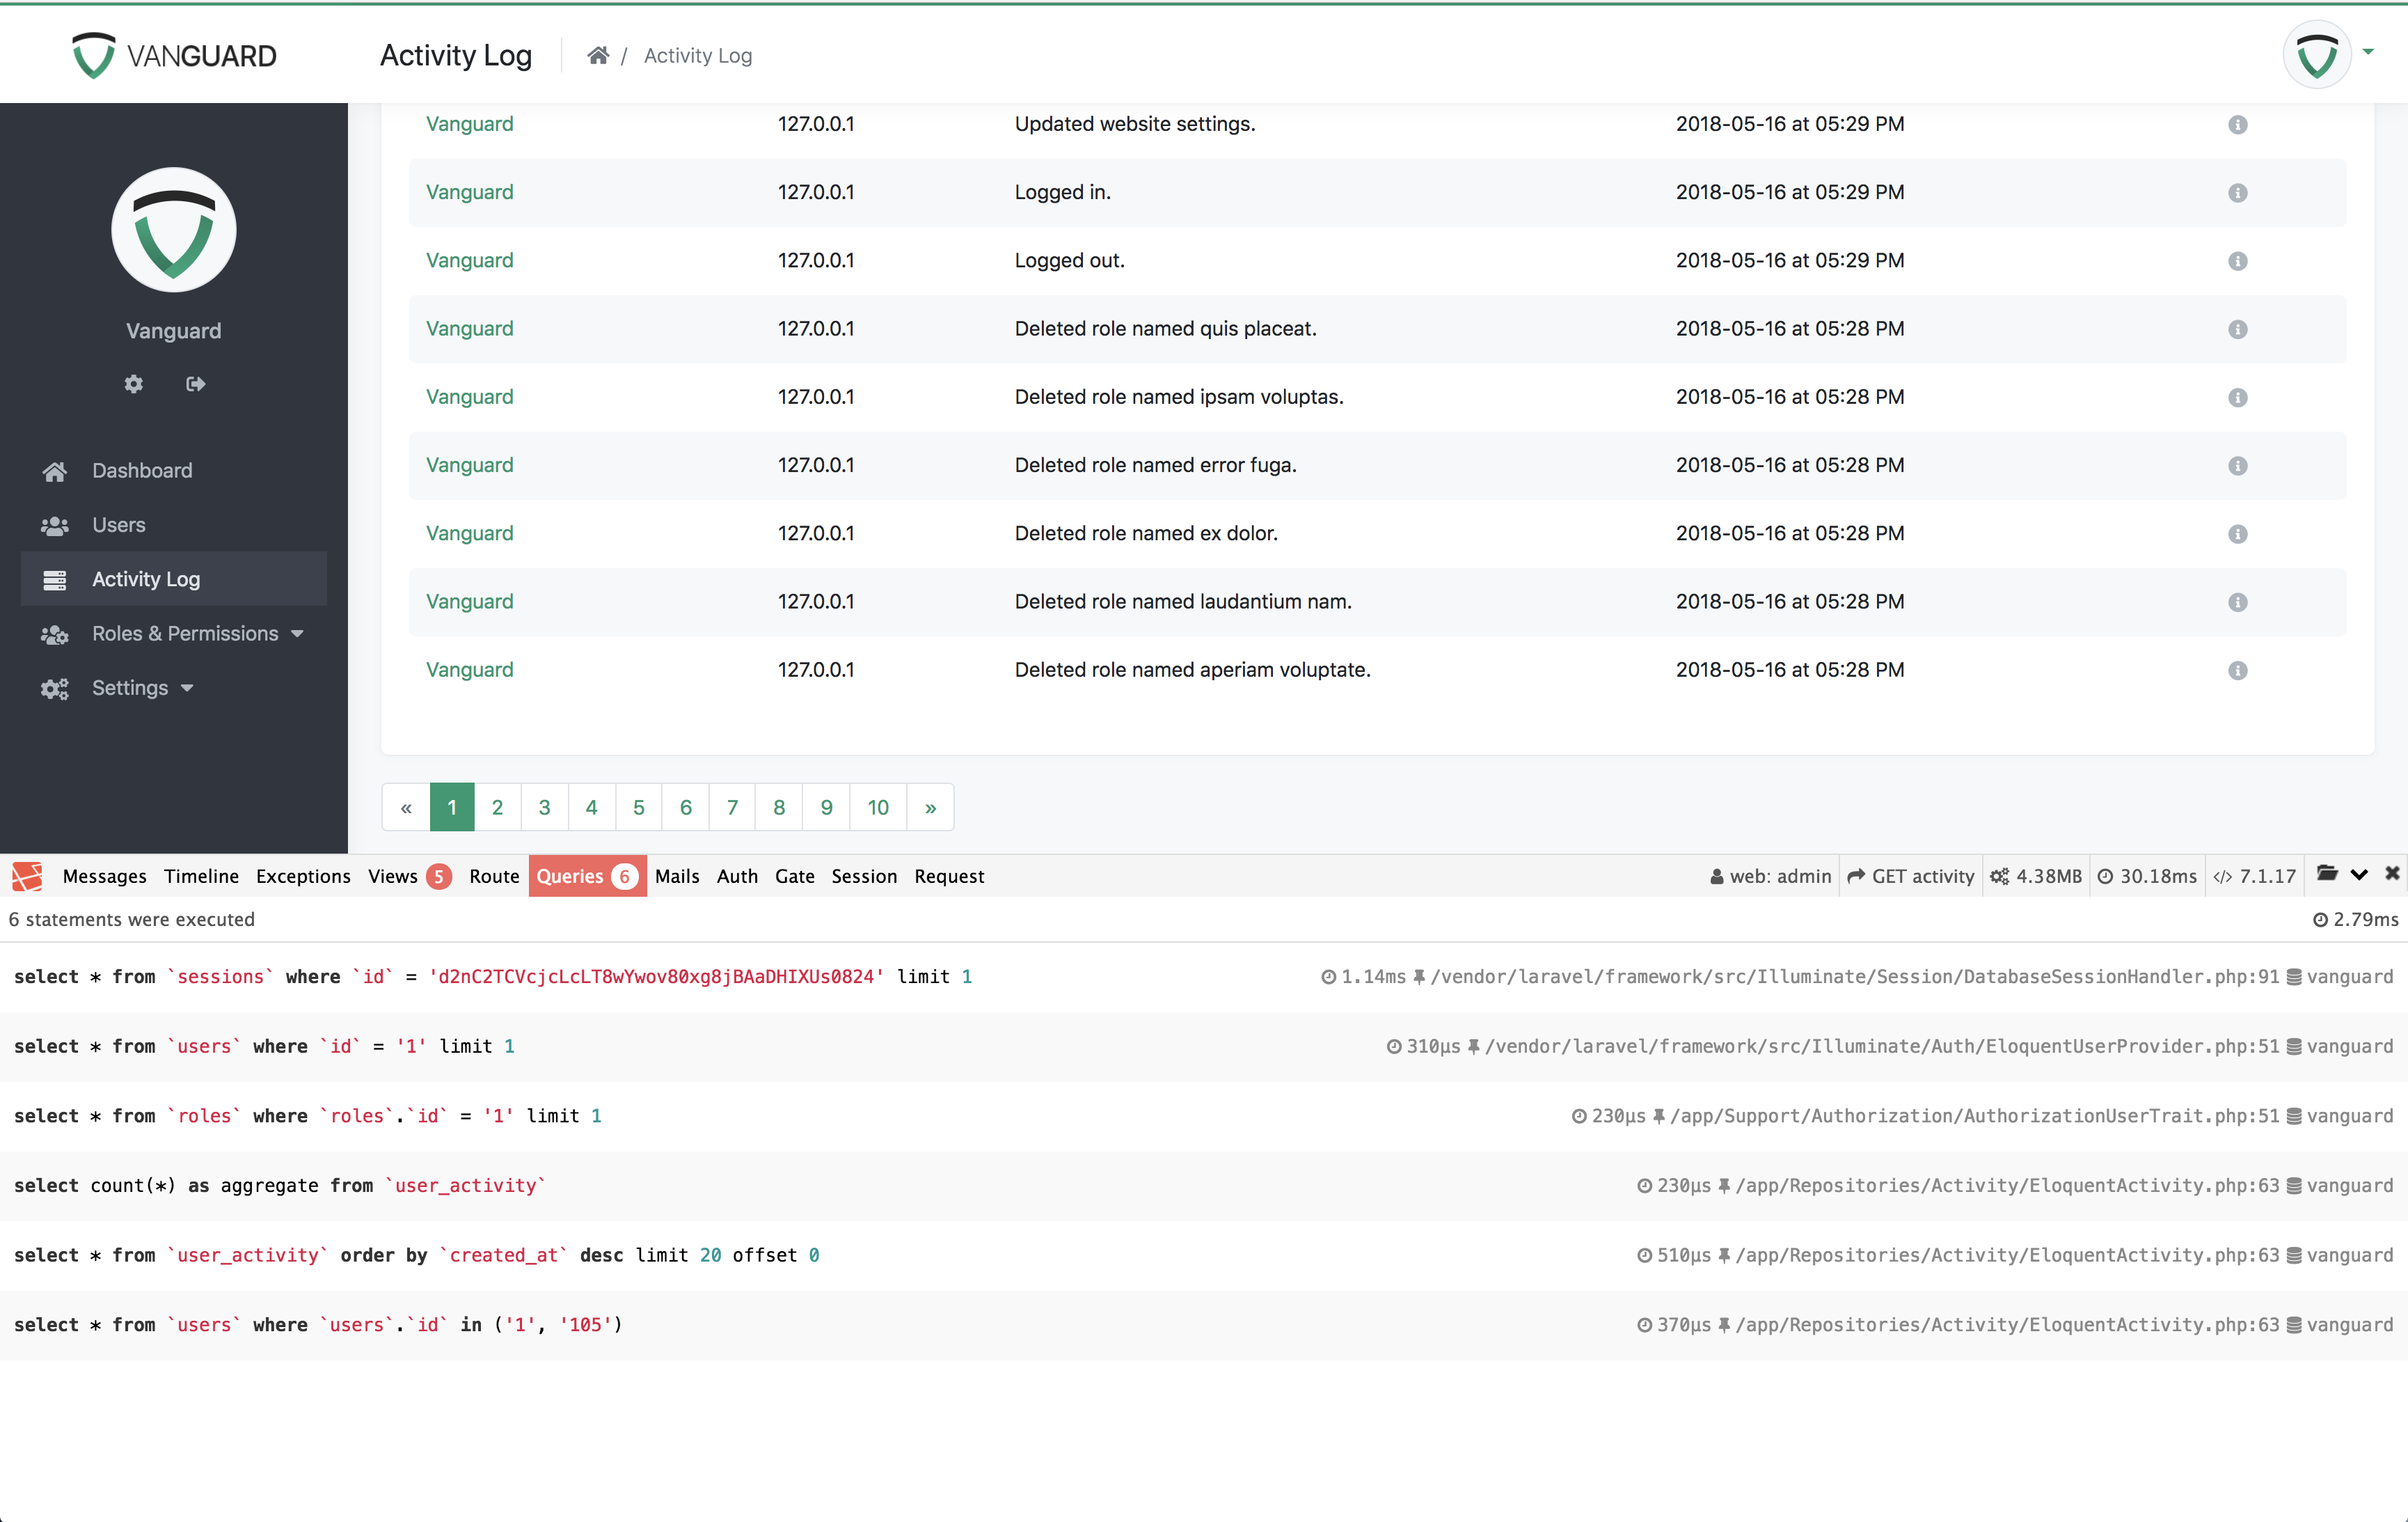2408x1522 pixels.
Task: Click the Roles & Permissions icon
Action: [55, 634]
